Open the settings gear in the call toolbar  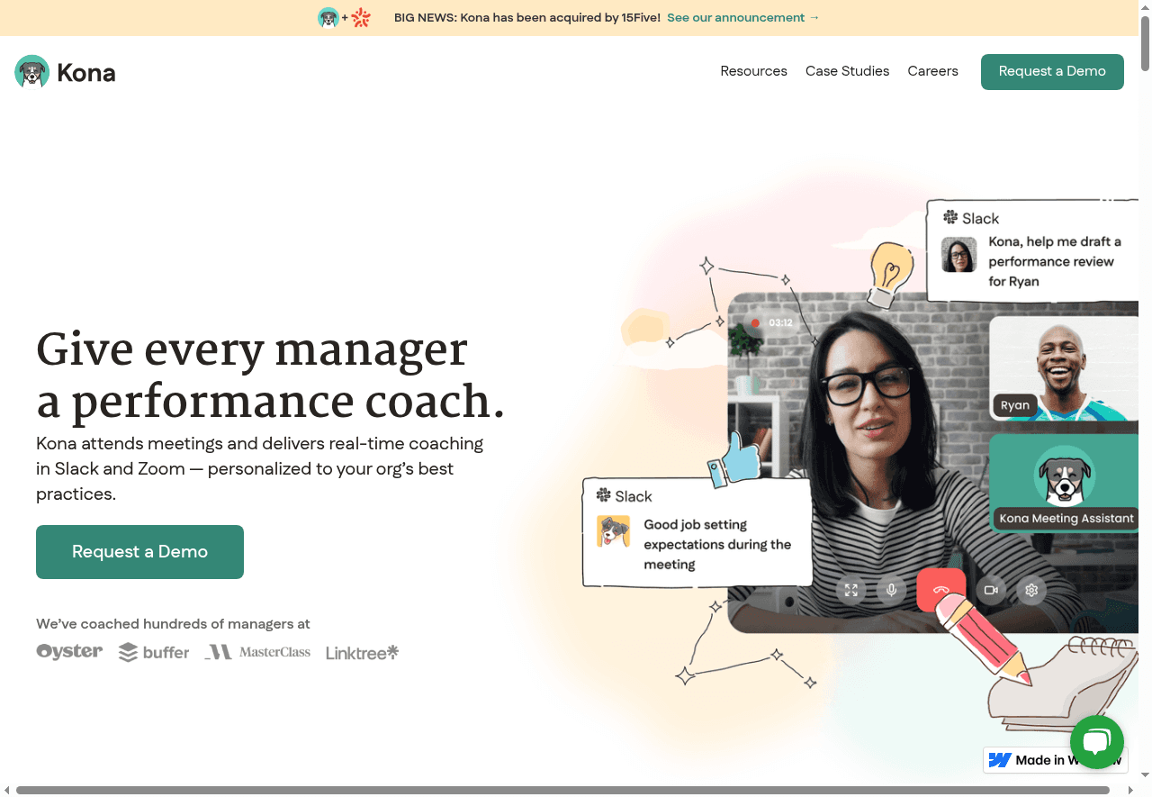coord(1030,590)
